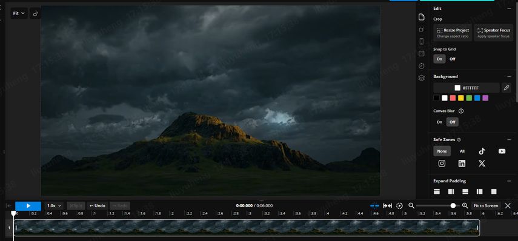Open the TikTok safe zone icon
Viewport: 518px width, 241px height.
click(x=482, y=151)
